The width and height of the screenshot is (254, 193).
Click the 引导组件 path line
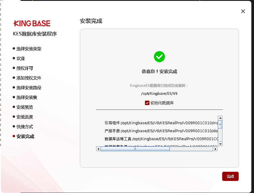(x=161, y=123)
